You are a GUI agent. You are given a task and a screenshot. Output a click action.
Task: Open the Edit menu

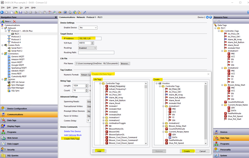[8, 7]
